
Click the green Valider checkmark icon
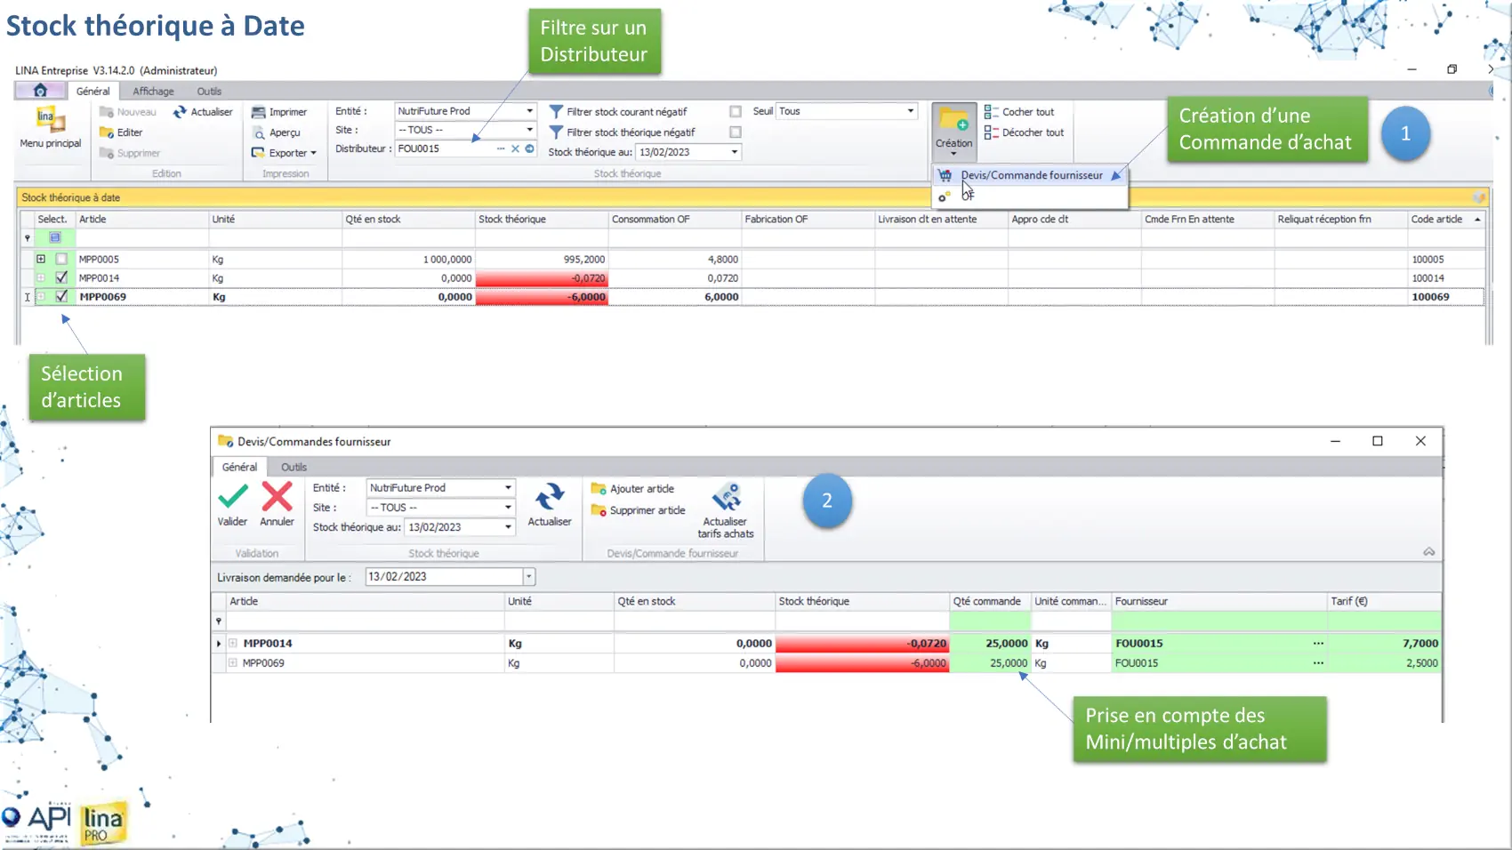click(x=233, y=496)
